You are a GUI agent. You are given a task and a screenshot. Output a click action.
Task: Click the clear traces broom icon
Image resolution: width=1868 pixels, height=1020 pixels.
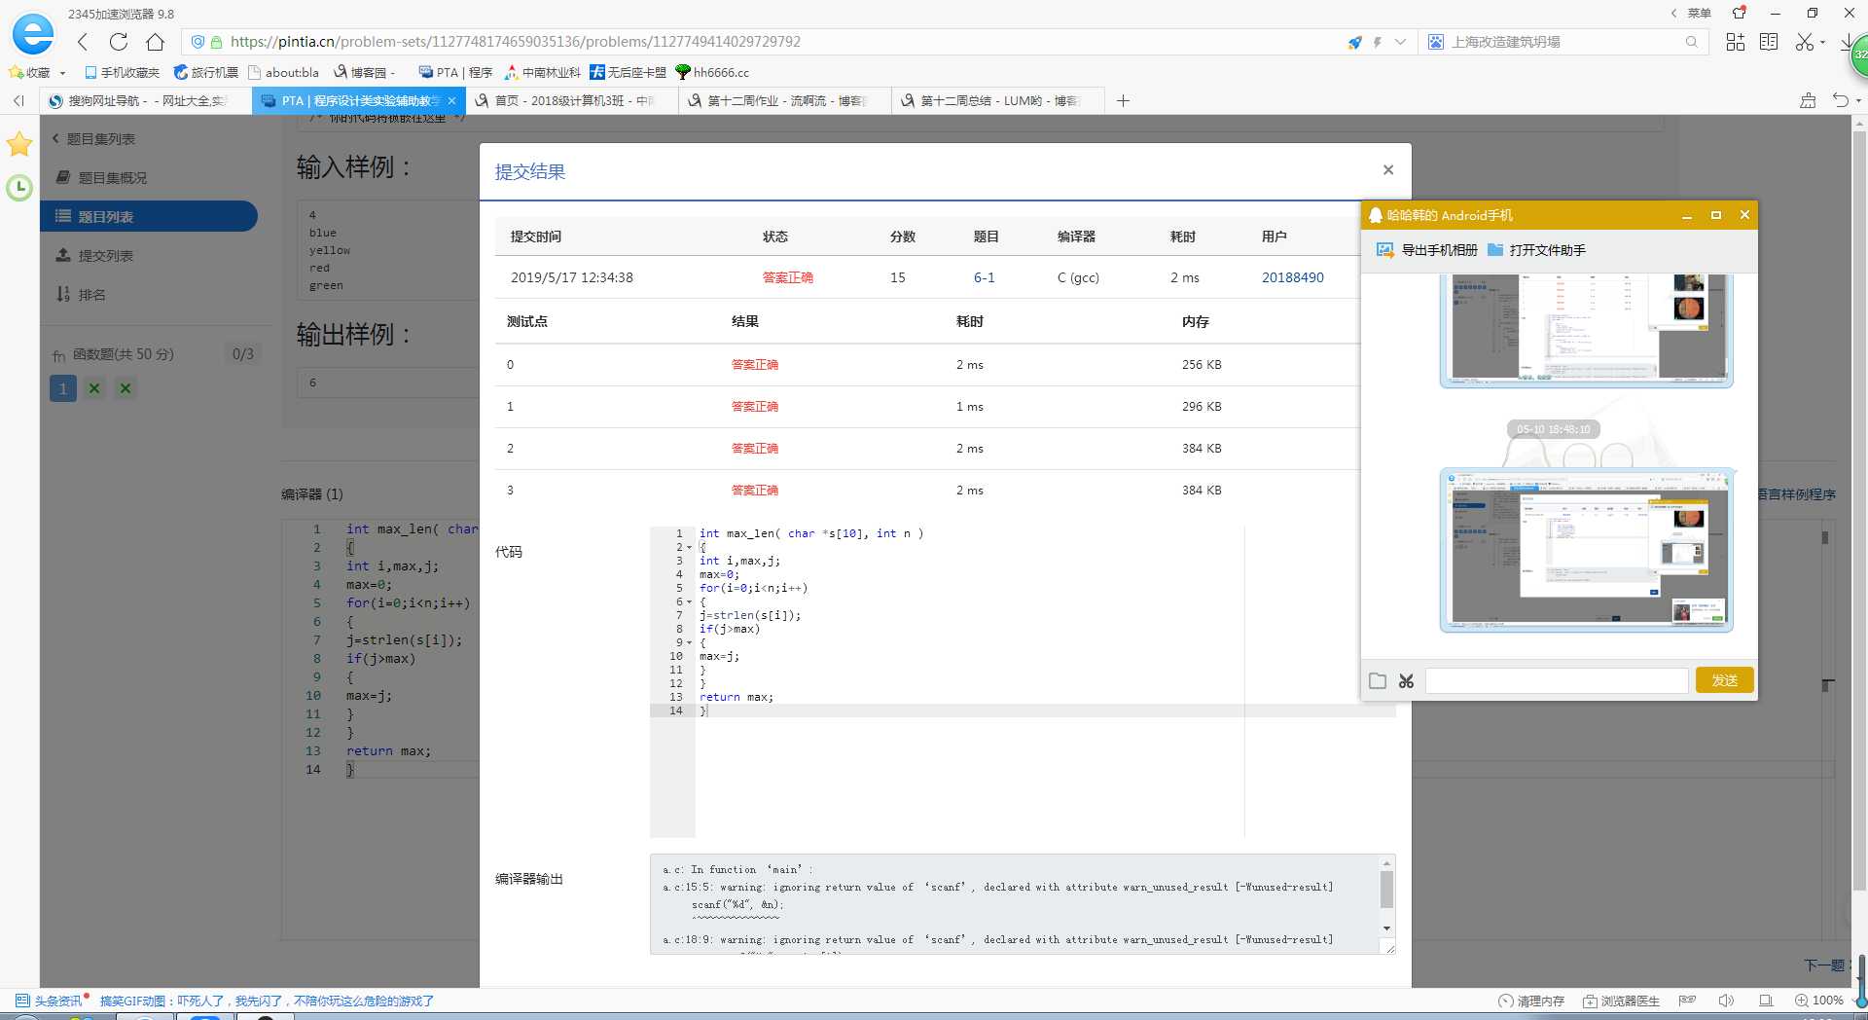tap(1808, 100)
